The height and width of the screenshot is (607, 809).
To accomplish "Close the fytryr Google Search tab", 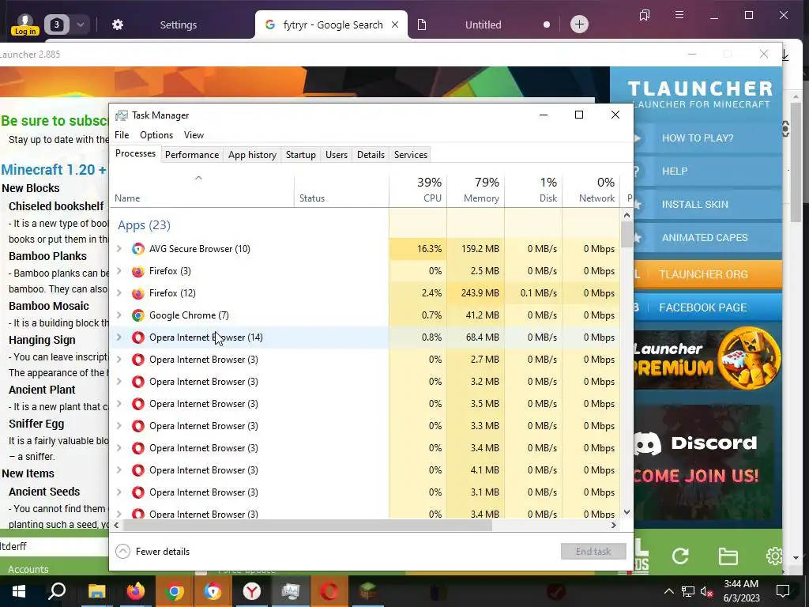I will [x=395, y=25].
